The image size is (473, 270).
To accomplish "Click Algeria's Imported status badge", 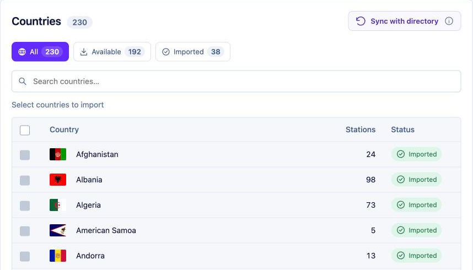I will coord(417,205).
